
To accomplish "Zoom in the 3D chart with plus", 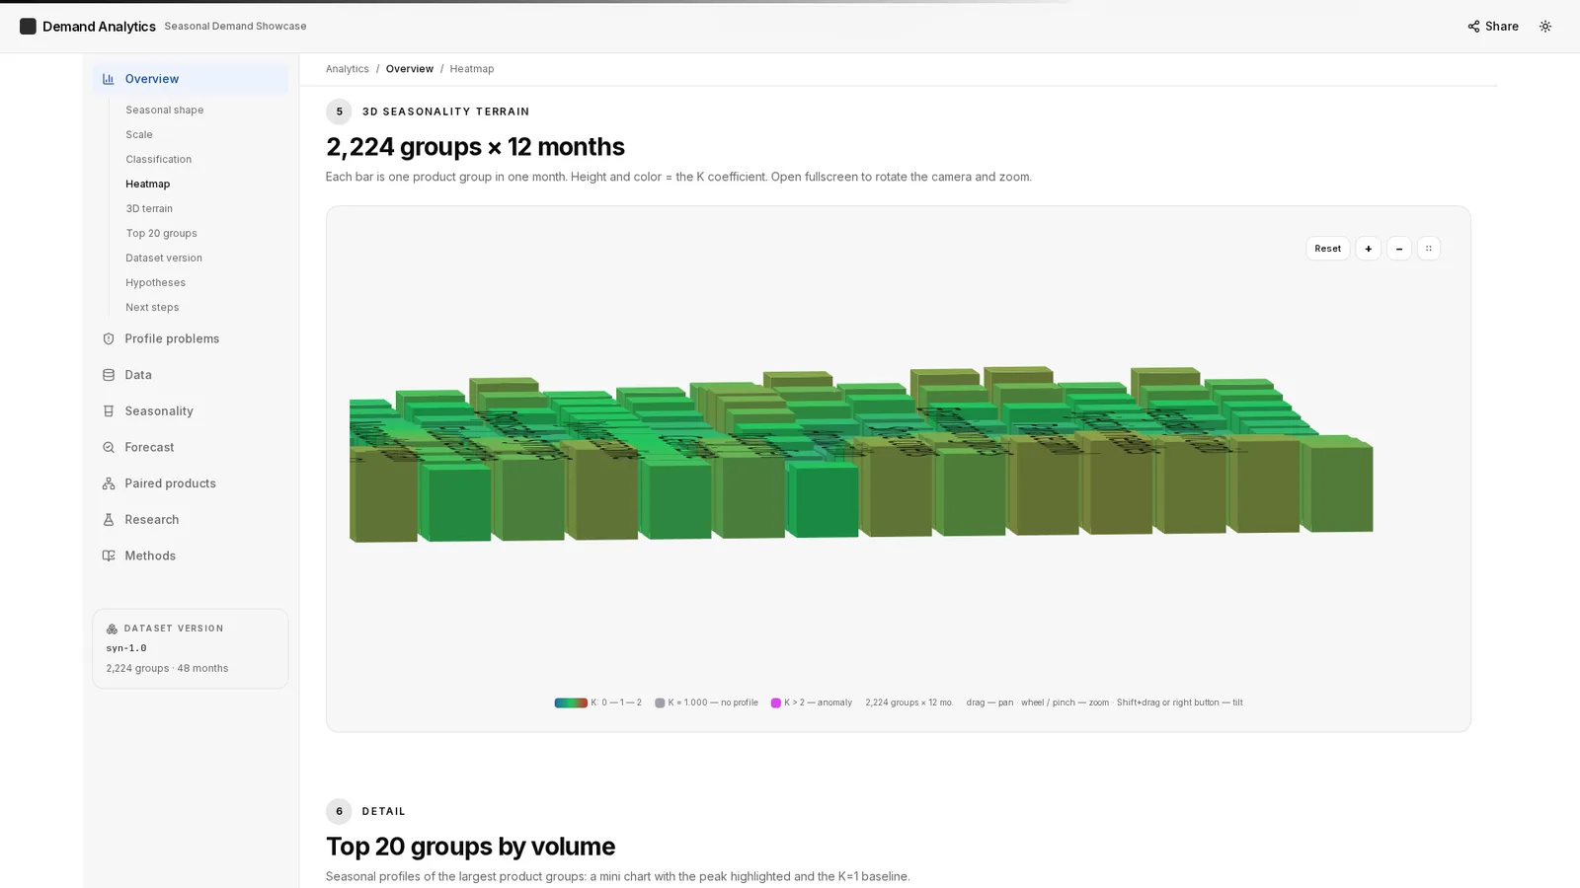I will point(1368,249).
